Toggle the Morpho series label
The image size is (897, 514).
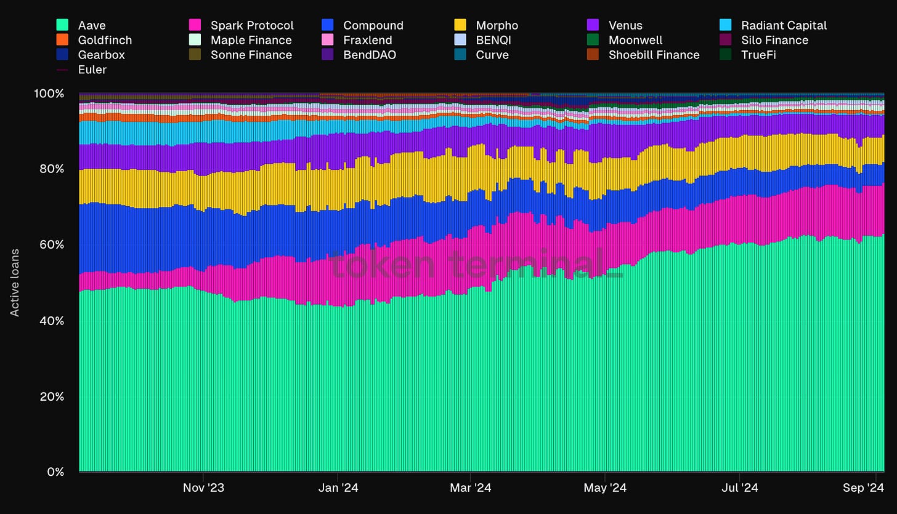click(497, 25)
